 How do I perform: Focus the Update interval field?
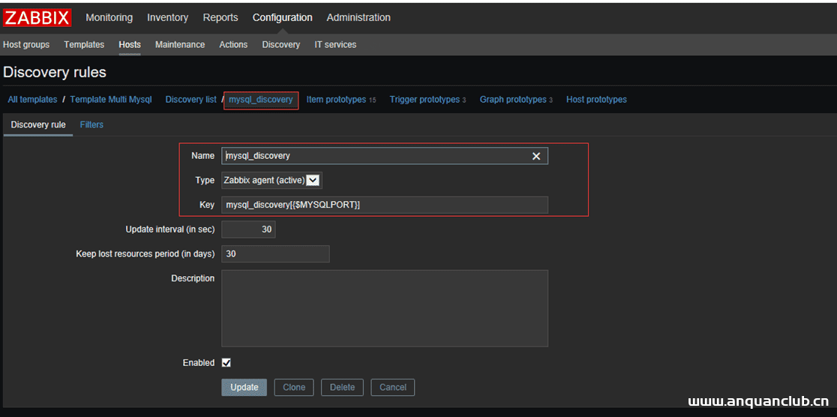pyautogui.click(x=249, y=229)
